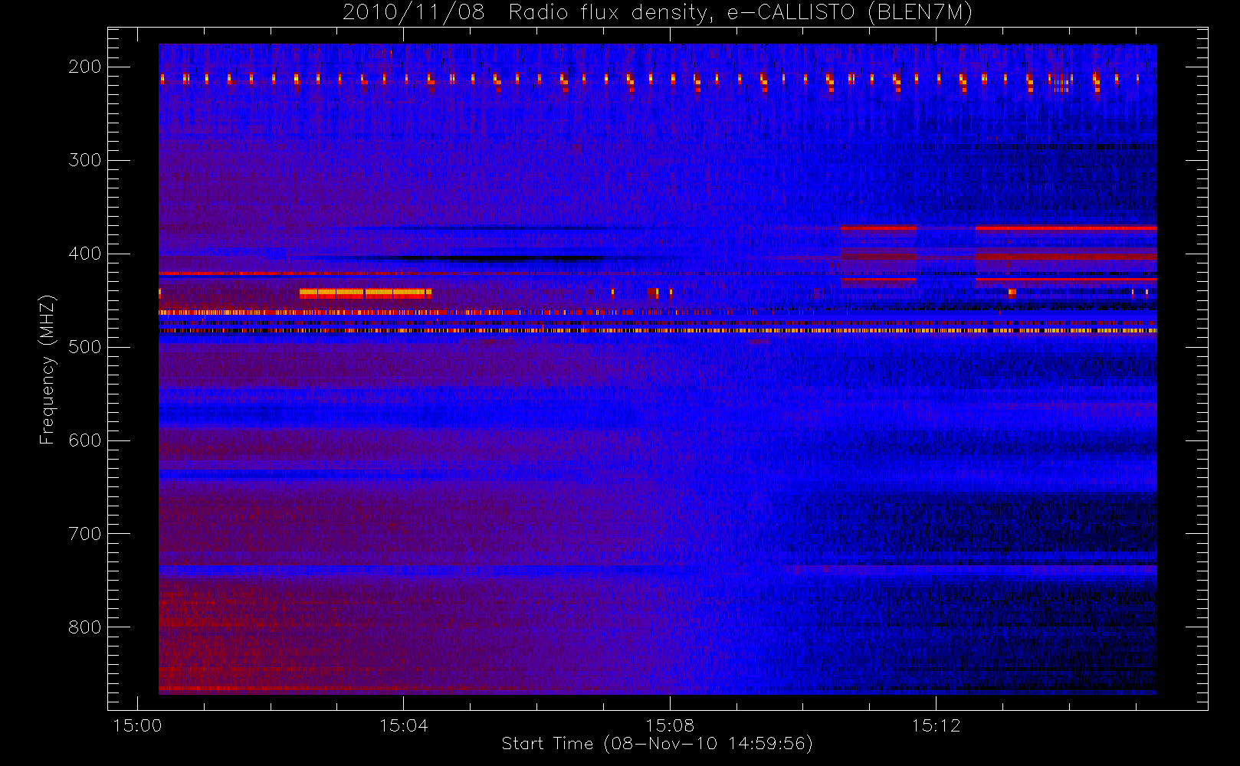
Task: Click the 600 frequency tick label
Action: [85, 440]
